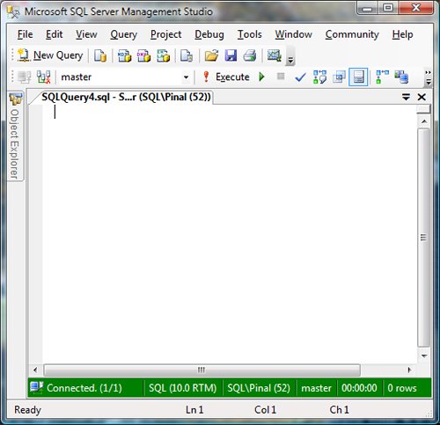Click the 'SQL (10.0 RTM)' status text
The image size is (440, 425).
(x=182, y=388)
